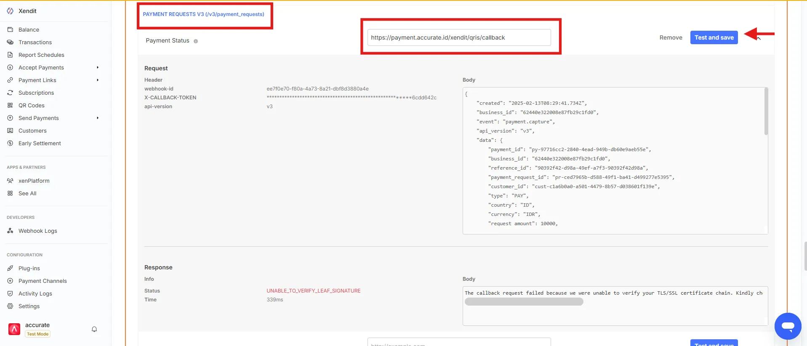
Task: Open the blue chat support bubble
Action: (x=788, y=326)
